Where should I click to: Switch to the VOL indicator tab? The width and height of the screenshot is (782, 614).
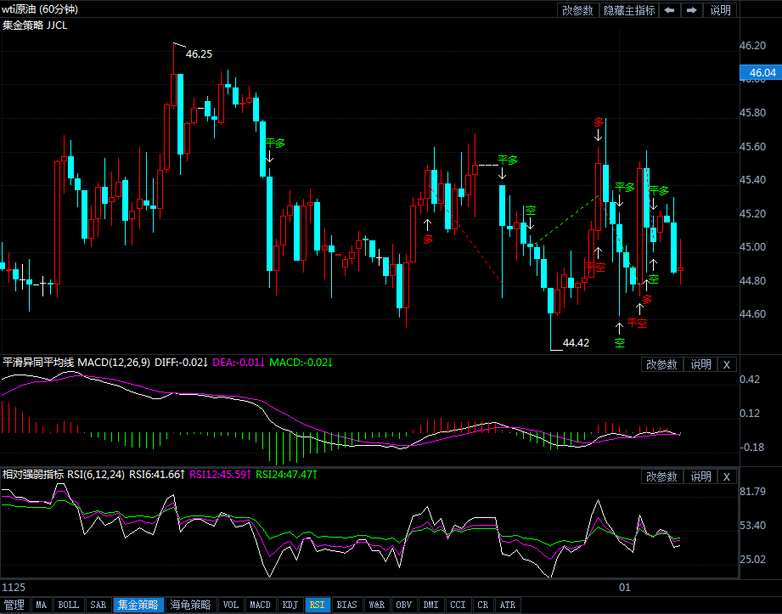tap(230, 606)
